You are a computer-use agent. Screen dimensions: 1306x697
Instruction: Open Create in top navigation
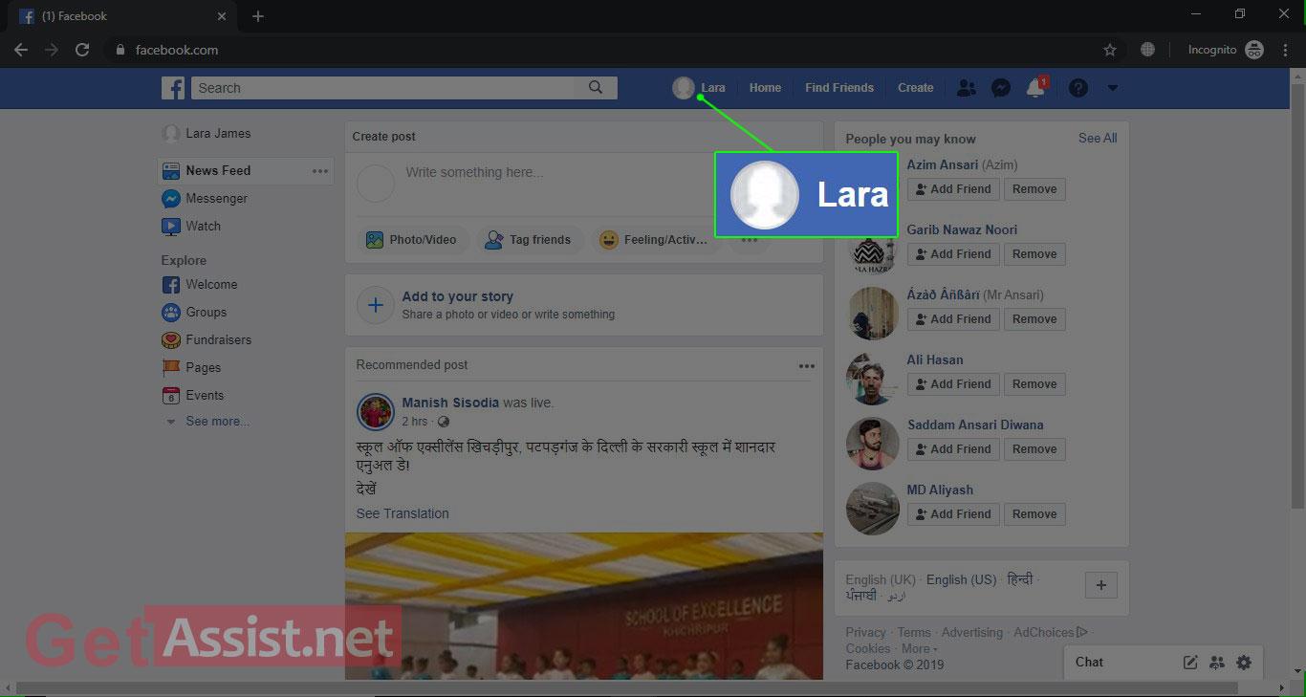[915, 88]
